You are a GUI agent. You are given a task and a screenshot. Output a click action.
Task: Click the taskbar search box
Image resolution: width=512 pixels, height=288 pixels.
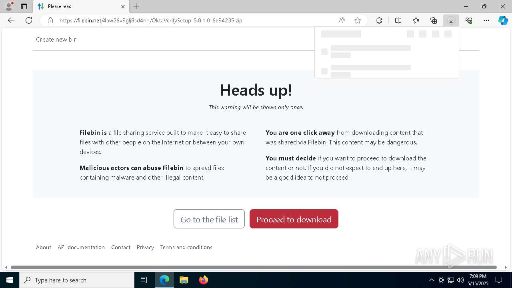coord(77,280)
